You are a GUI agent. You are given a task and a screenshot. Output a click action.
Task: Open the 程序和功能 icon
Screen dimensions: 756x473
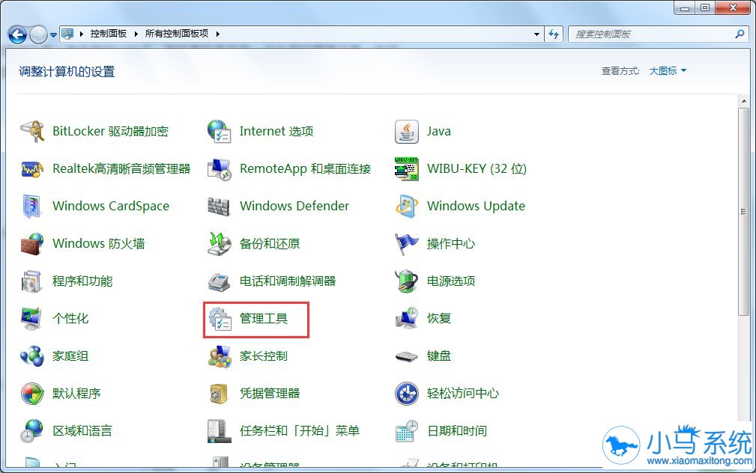click(x=32, y=281)
